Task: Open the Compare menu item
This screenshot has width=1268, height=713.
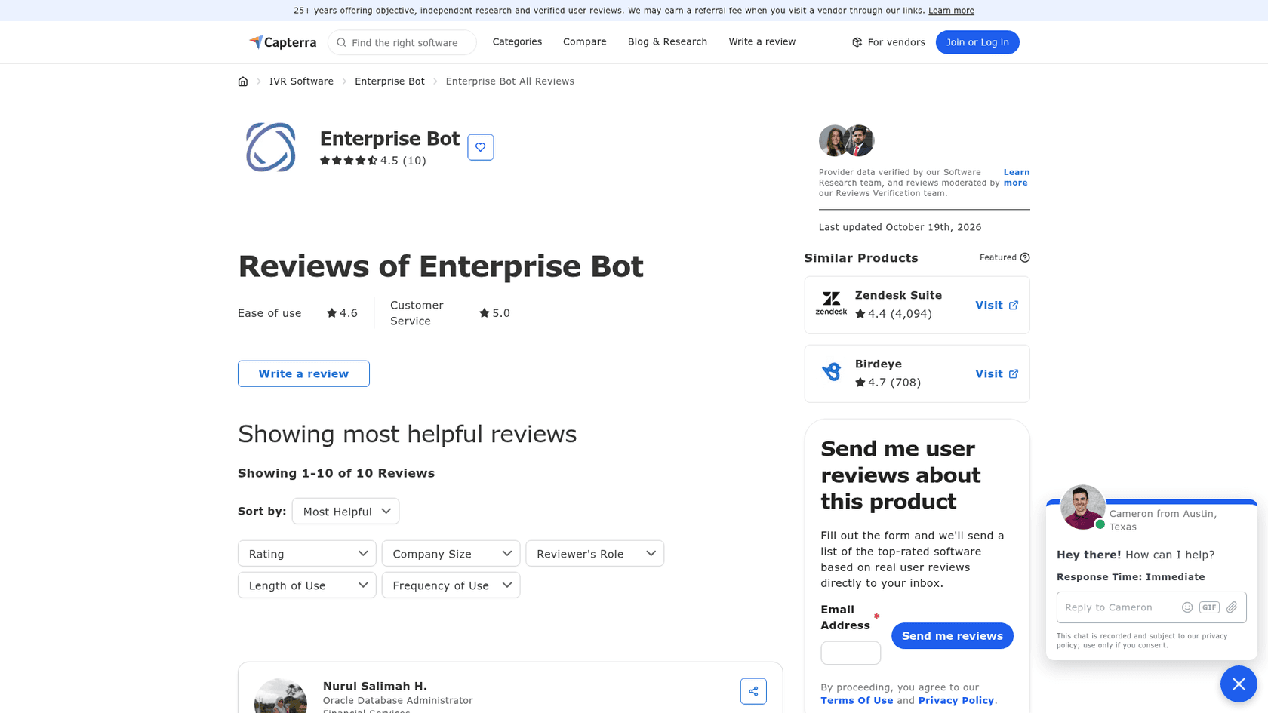Action: point(584,41)
